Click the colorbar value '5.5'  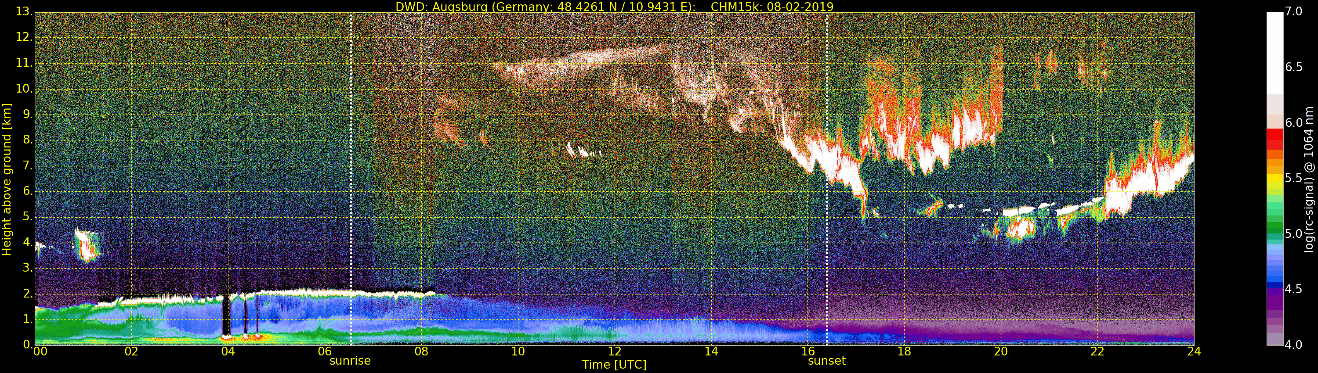(x=1293, y=178)
